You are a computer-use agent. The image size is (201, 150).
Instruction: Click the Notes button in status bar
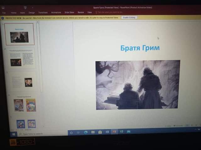pos(168,126)
